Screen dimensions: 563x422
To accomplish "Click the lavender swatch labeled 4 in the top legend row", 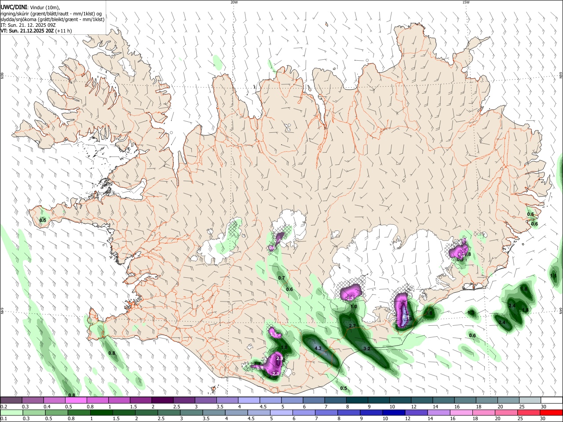I will [x=249, y=400].
